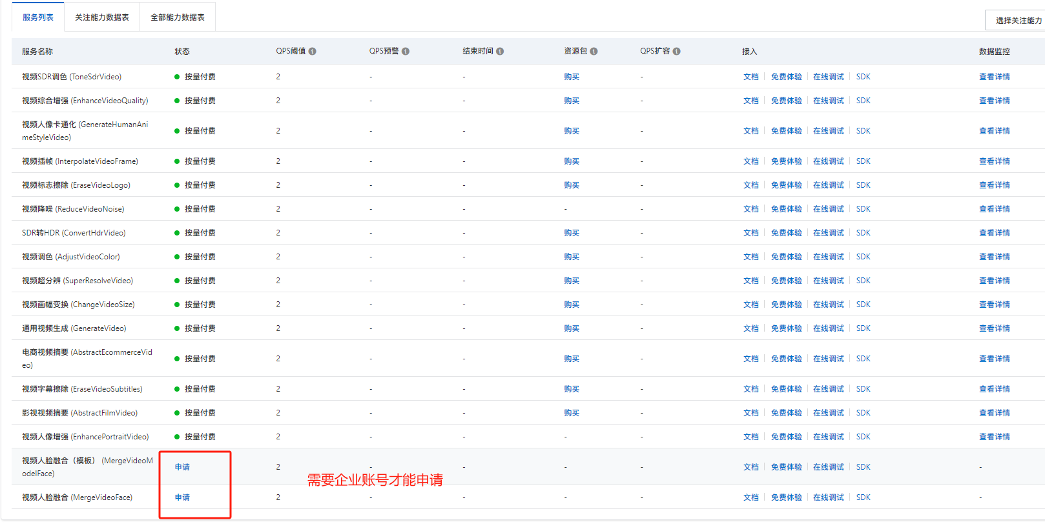Open 在线调试 for GenerateHumanAnimeStyleVideo row
The image size is (1045, 531).
pyautogui.click(x=829, y=131)
